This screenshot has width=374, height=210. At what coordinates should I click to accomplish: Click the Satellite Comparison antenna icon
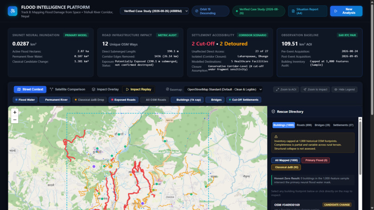[x=52, y=89]
